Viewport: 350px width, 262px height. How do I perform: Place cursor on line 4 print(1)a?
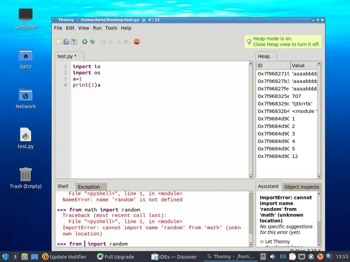86,85
